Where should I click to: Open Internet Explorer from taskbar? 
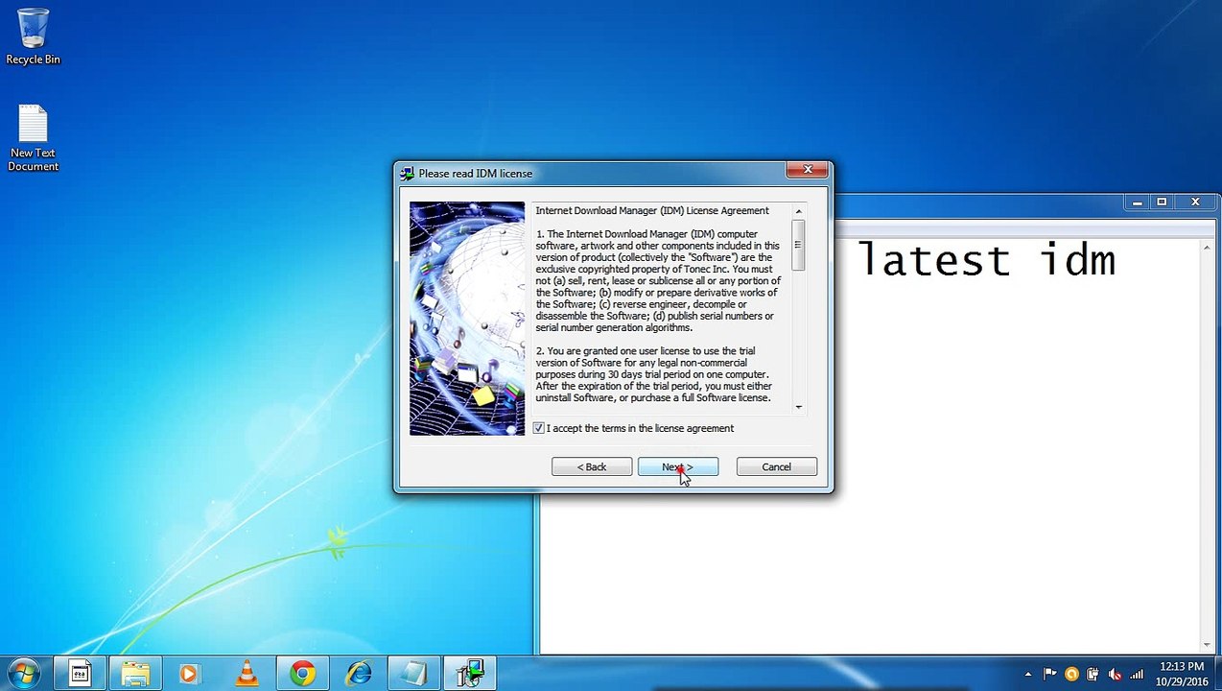(x=359, y=674)
